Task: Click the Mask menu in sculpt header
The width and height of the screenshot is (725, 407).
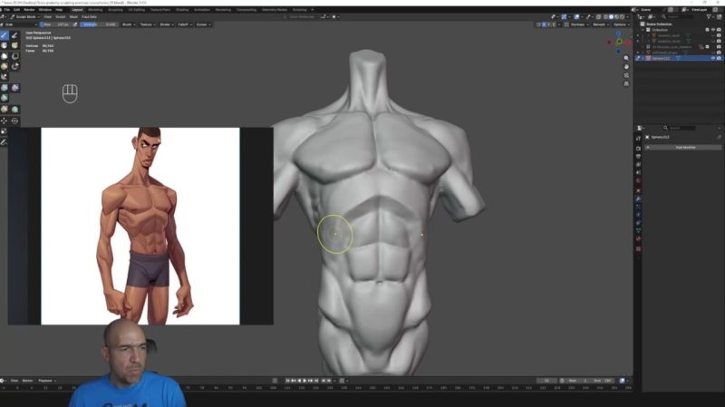Action: tap(73, 16)
